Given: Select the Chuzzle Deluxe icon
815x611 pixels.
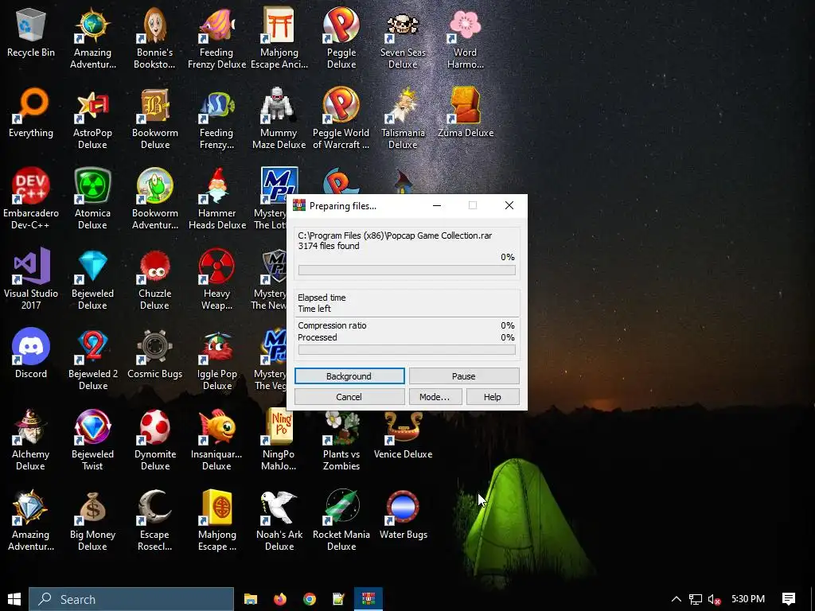Looking at the screenshot, I should click(x=155, y=279).
